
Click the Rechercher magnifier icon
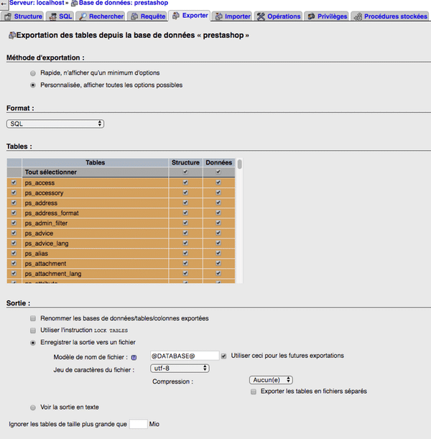[x=83, y=17]
